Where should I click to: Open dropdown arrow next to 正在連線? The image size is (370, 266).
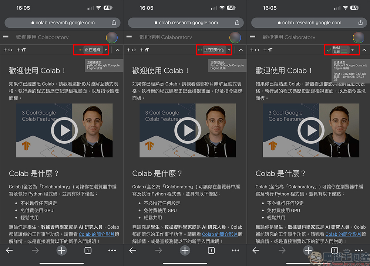click(106, 50)
